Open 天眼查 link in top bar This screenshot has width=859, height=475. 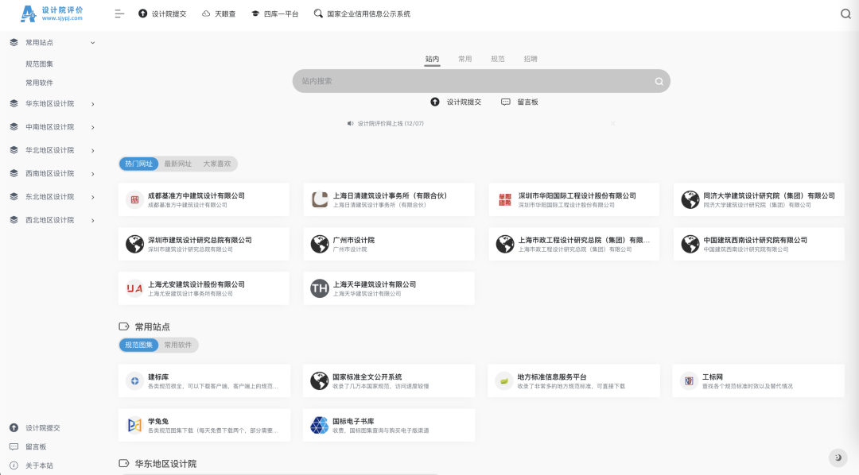[x=225, y=14]
